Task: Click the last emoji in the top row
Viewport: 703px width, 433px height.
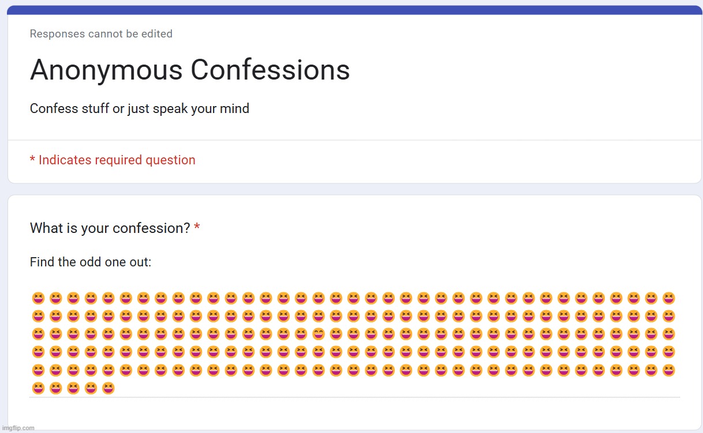Action: click(669, 299)
